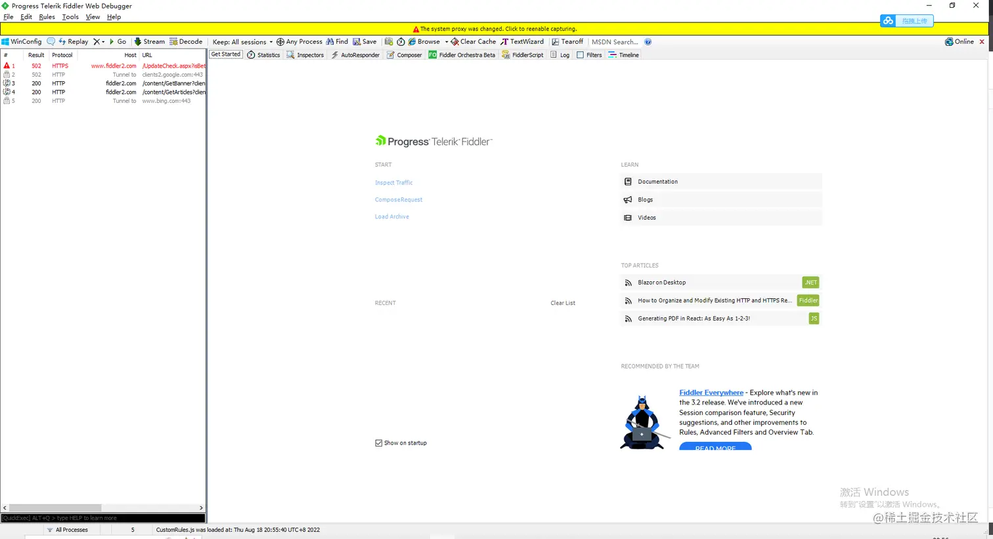Select the /content/GetArticles session row
The height and width of the screenshot is (539, 993).
pyautogui.click(x=104, y=92)
